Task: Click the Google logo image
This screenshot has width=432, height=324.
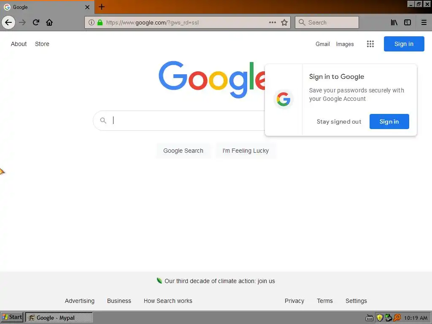Action: [212, 79]
